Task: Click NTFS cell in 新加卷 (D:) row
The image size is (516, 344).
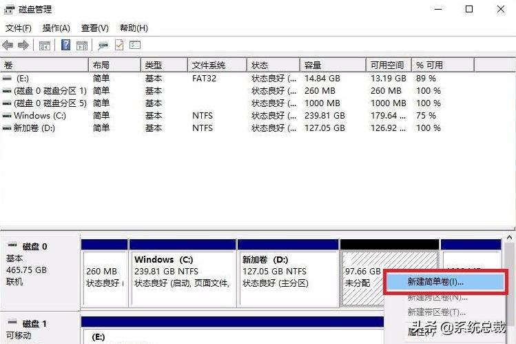Action: tap(203, 128)
